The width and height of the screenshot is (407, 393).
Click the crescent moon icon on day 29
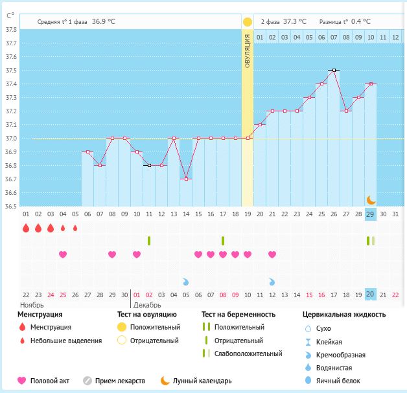click(371, 200)
